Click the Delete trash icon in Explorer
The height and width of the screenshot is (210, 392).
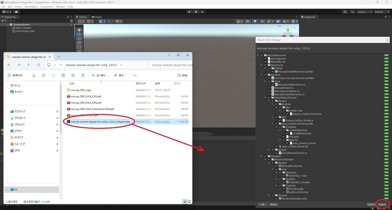tap(83, 75)
